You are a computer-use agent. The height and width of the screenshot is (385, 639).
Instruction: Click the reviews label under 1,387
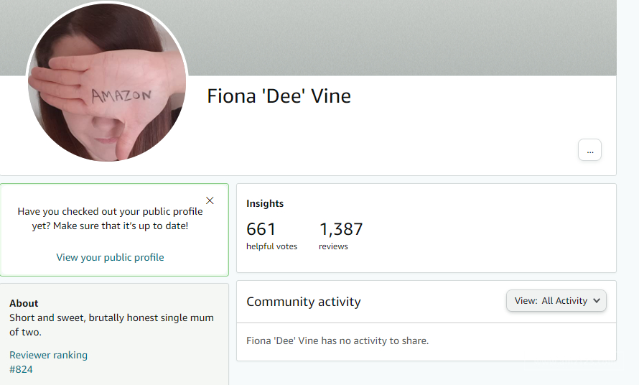(x=333, y=246)
